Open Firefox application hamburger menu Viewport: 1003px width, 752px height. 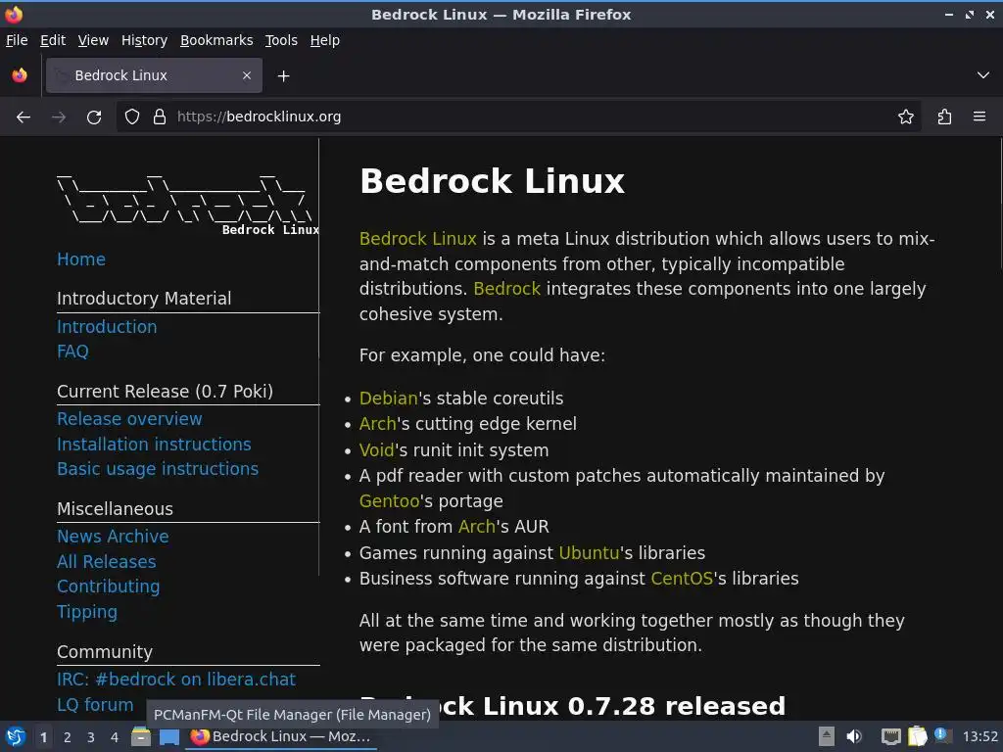(979, 117)
